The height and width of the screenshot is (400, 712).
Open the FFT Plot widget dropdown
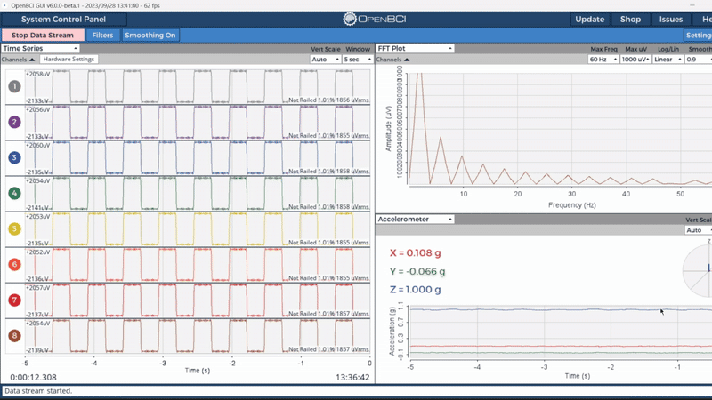click(x=416, y=48)
